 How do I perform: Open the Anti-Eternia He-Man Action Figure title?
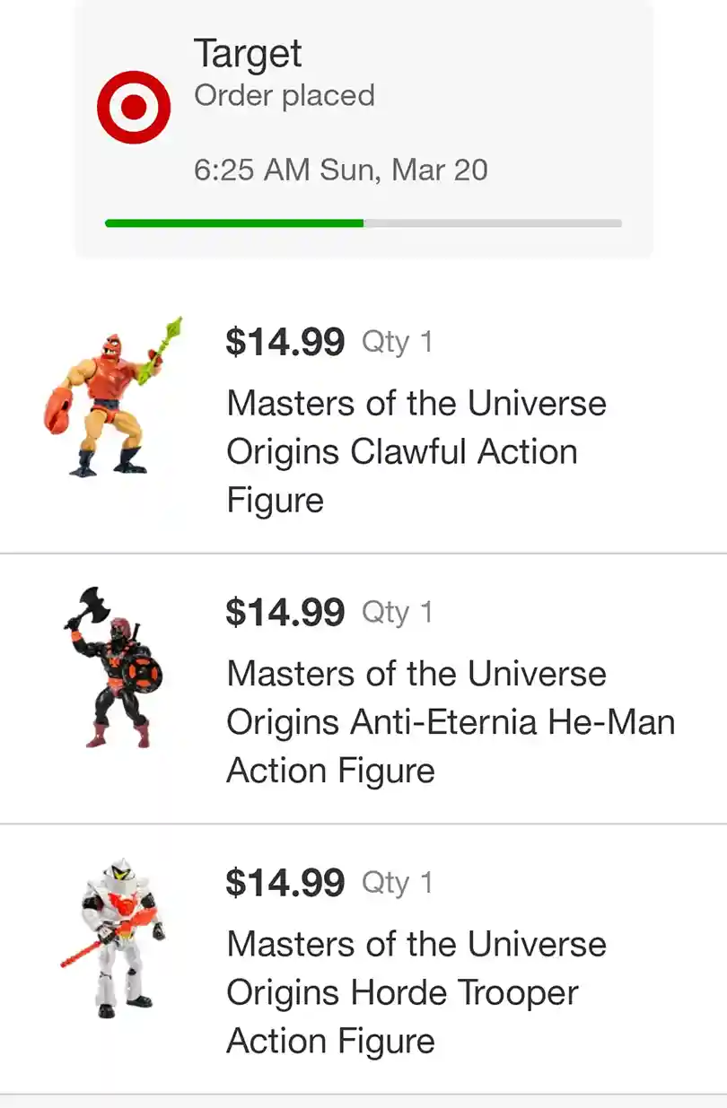(x=450, y=722)
